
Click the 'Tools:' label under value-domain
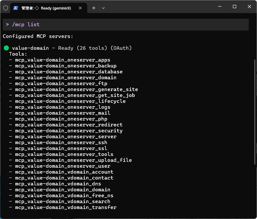pyautogui.click(x=18, y=54)
